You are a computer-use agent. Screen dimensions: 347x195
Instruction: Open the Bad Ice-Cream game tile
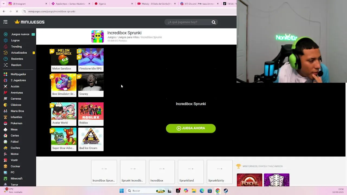pyautogui.click(x=91, y=139)
